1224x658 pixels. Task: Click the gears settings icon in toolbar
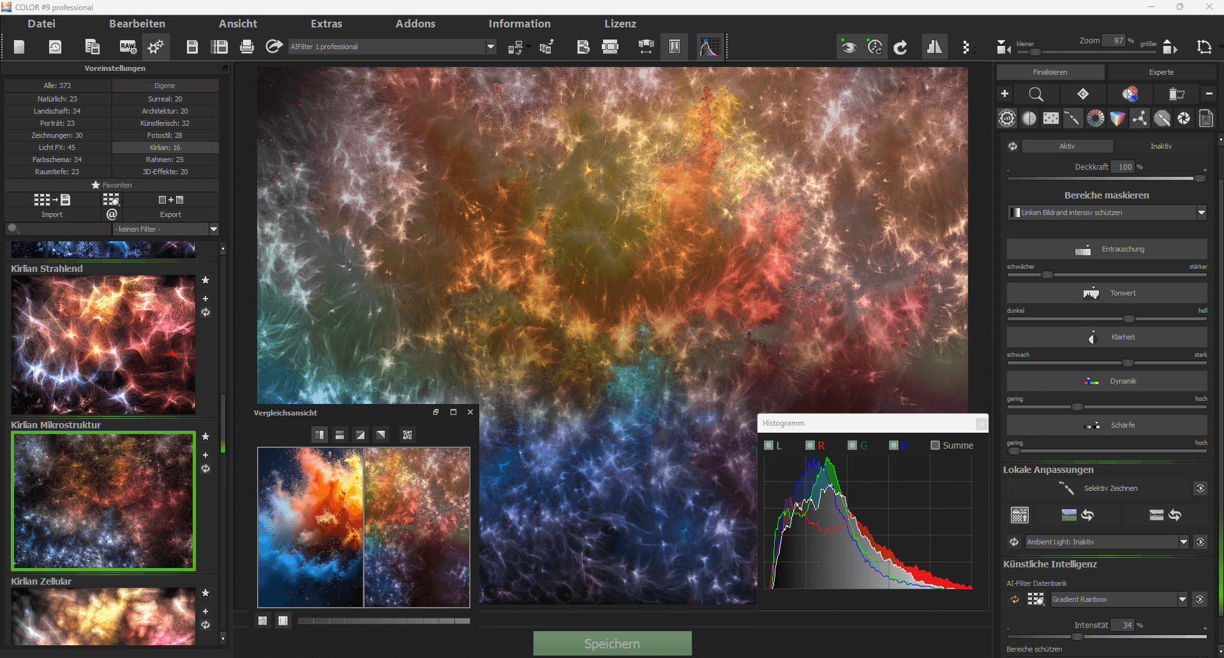pyautogui.click(x=156, y=47)
